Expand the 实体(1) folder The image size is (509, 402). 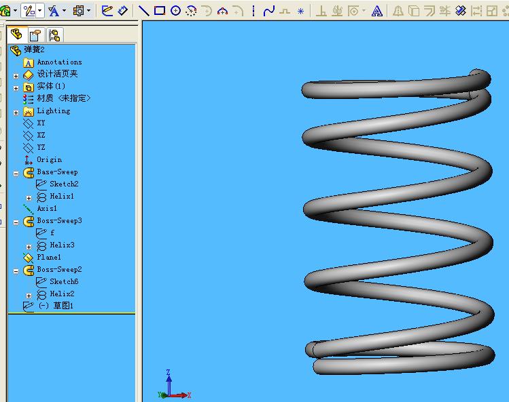[16, 88]
